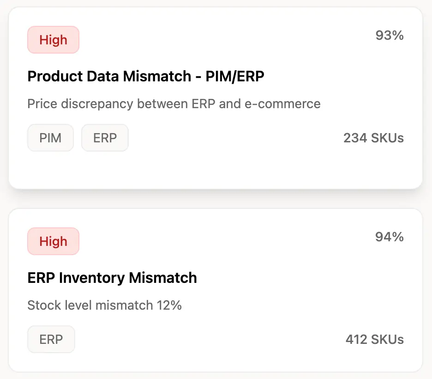Click the 234 SKUs count
The width and height of the screenshot is (432, 379).
click(373, 138)
